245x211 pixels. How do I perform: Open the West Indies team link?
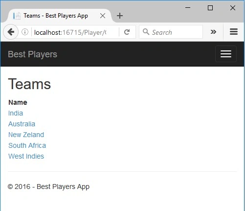point(26,156)
